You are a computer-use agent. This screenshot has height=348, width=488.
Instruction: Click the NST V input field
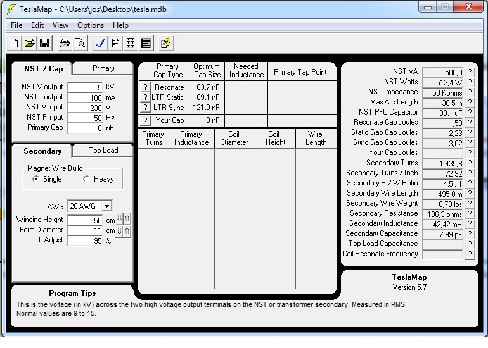click(x=86, y=108)
